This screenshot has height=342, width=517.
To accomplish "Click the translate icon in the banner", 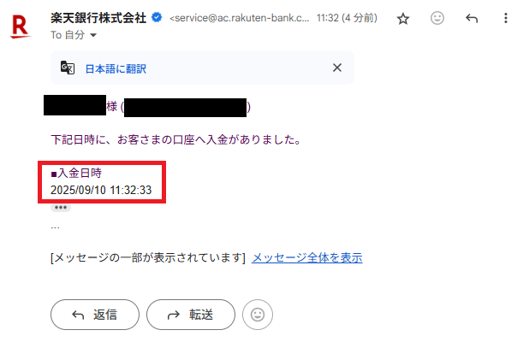I will click(x=68, y=68).
